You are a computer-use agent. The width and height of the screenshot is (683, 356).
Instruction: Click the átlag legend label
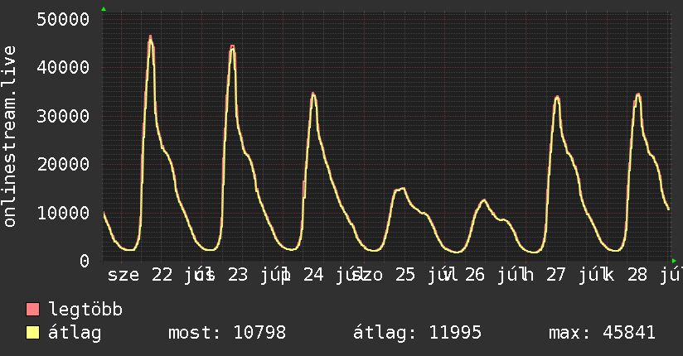point(75,333)
